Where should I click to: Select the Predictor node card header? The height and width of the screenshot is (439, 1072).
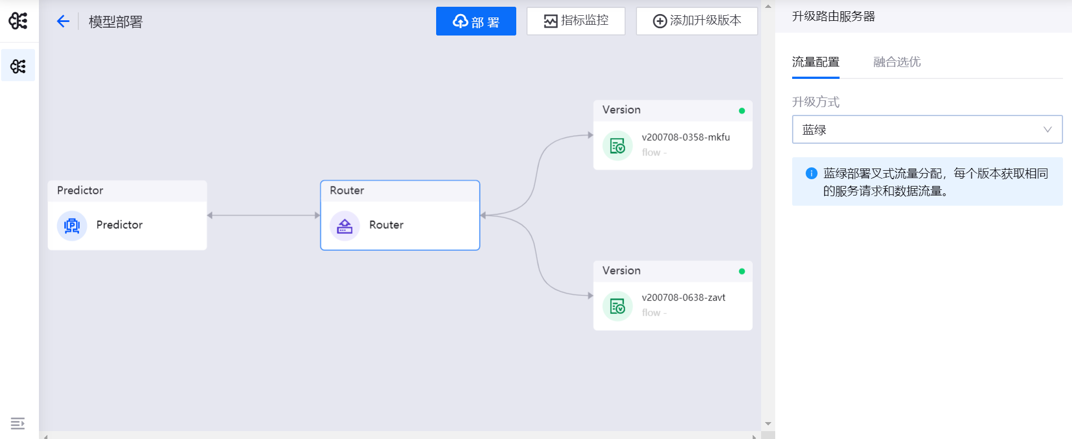pyautogui.click(x=128, y=190)
